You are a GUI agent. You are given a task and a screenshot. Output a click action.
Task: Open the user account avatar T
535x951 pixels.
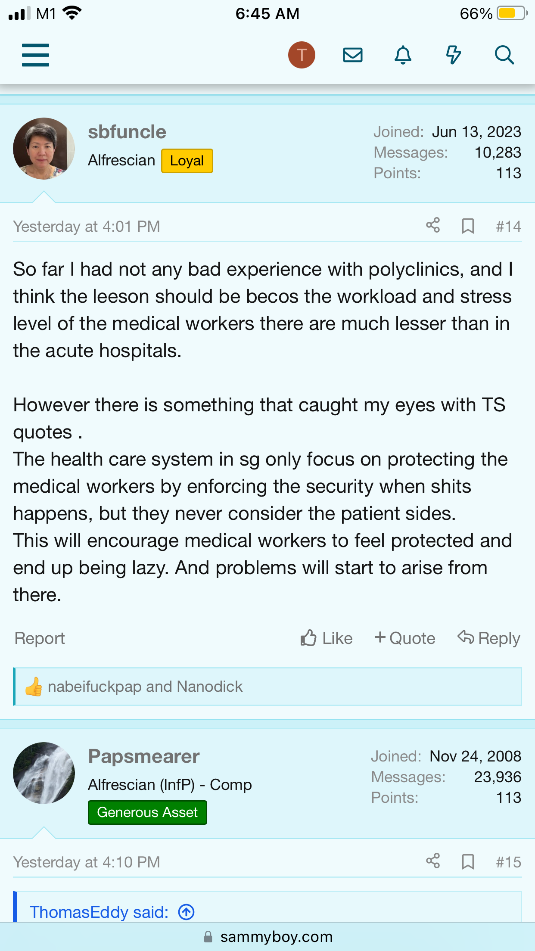pyautogui.click(x=302, y=55)
